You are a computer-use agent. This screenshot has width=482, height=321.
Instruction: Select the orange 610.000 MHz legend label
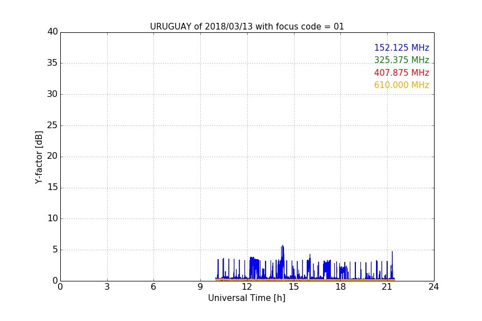point(402,85)
